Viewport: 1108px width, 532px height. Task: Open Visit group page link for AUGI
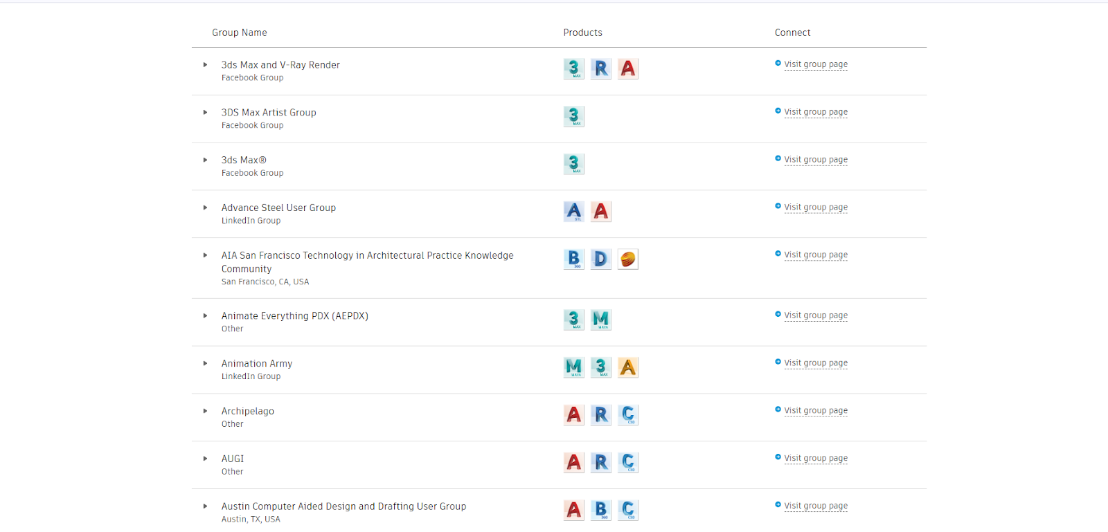point(816,459)
